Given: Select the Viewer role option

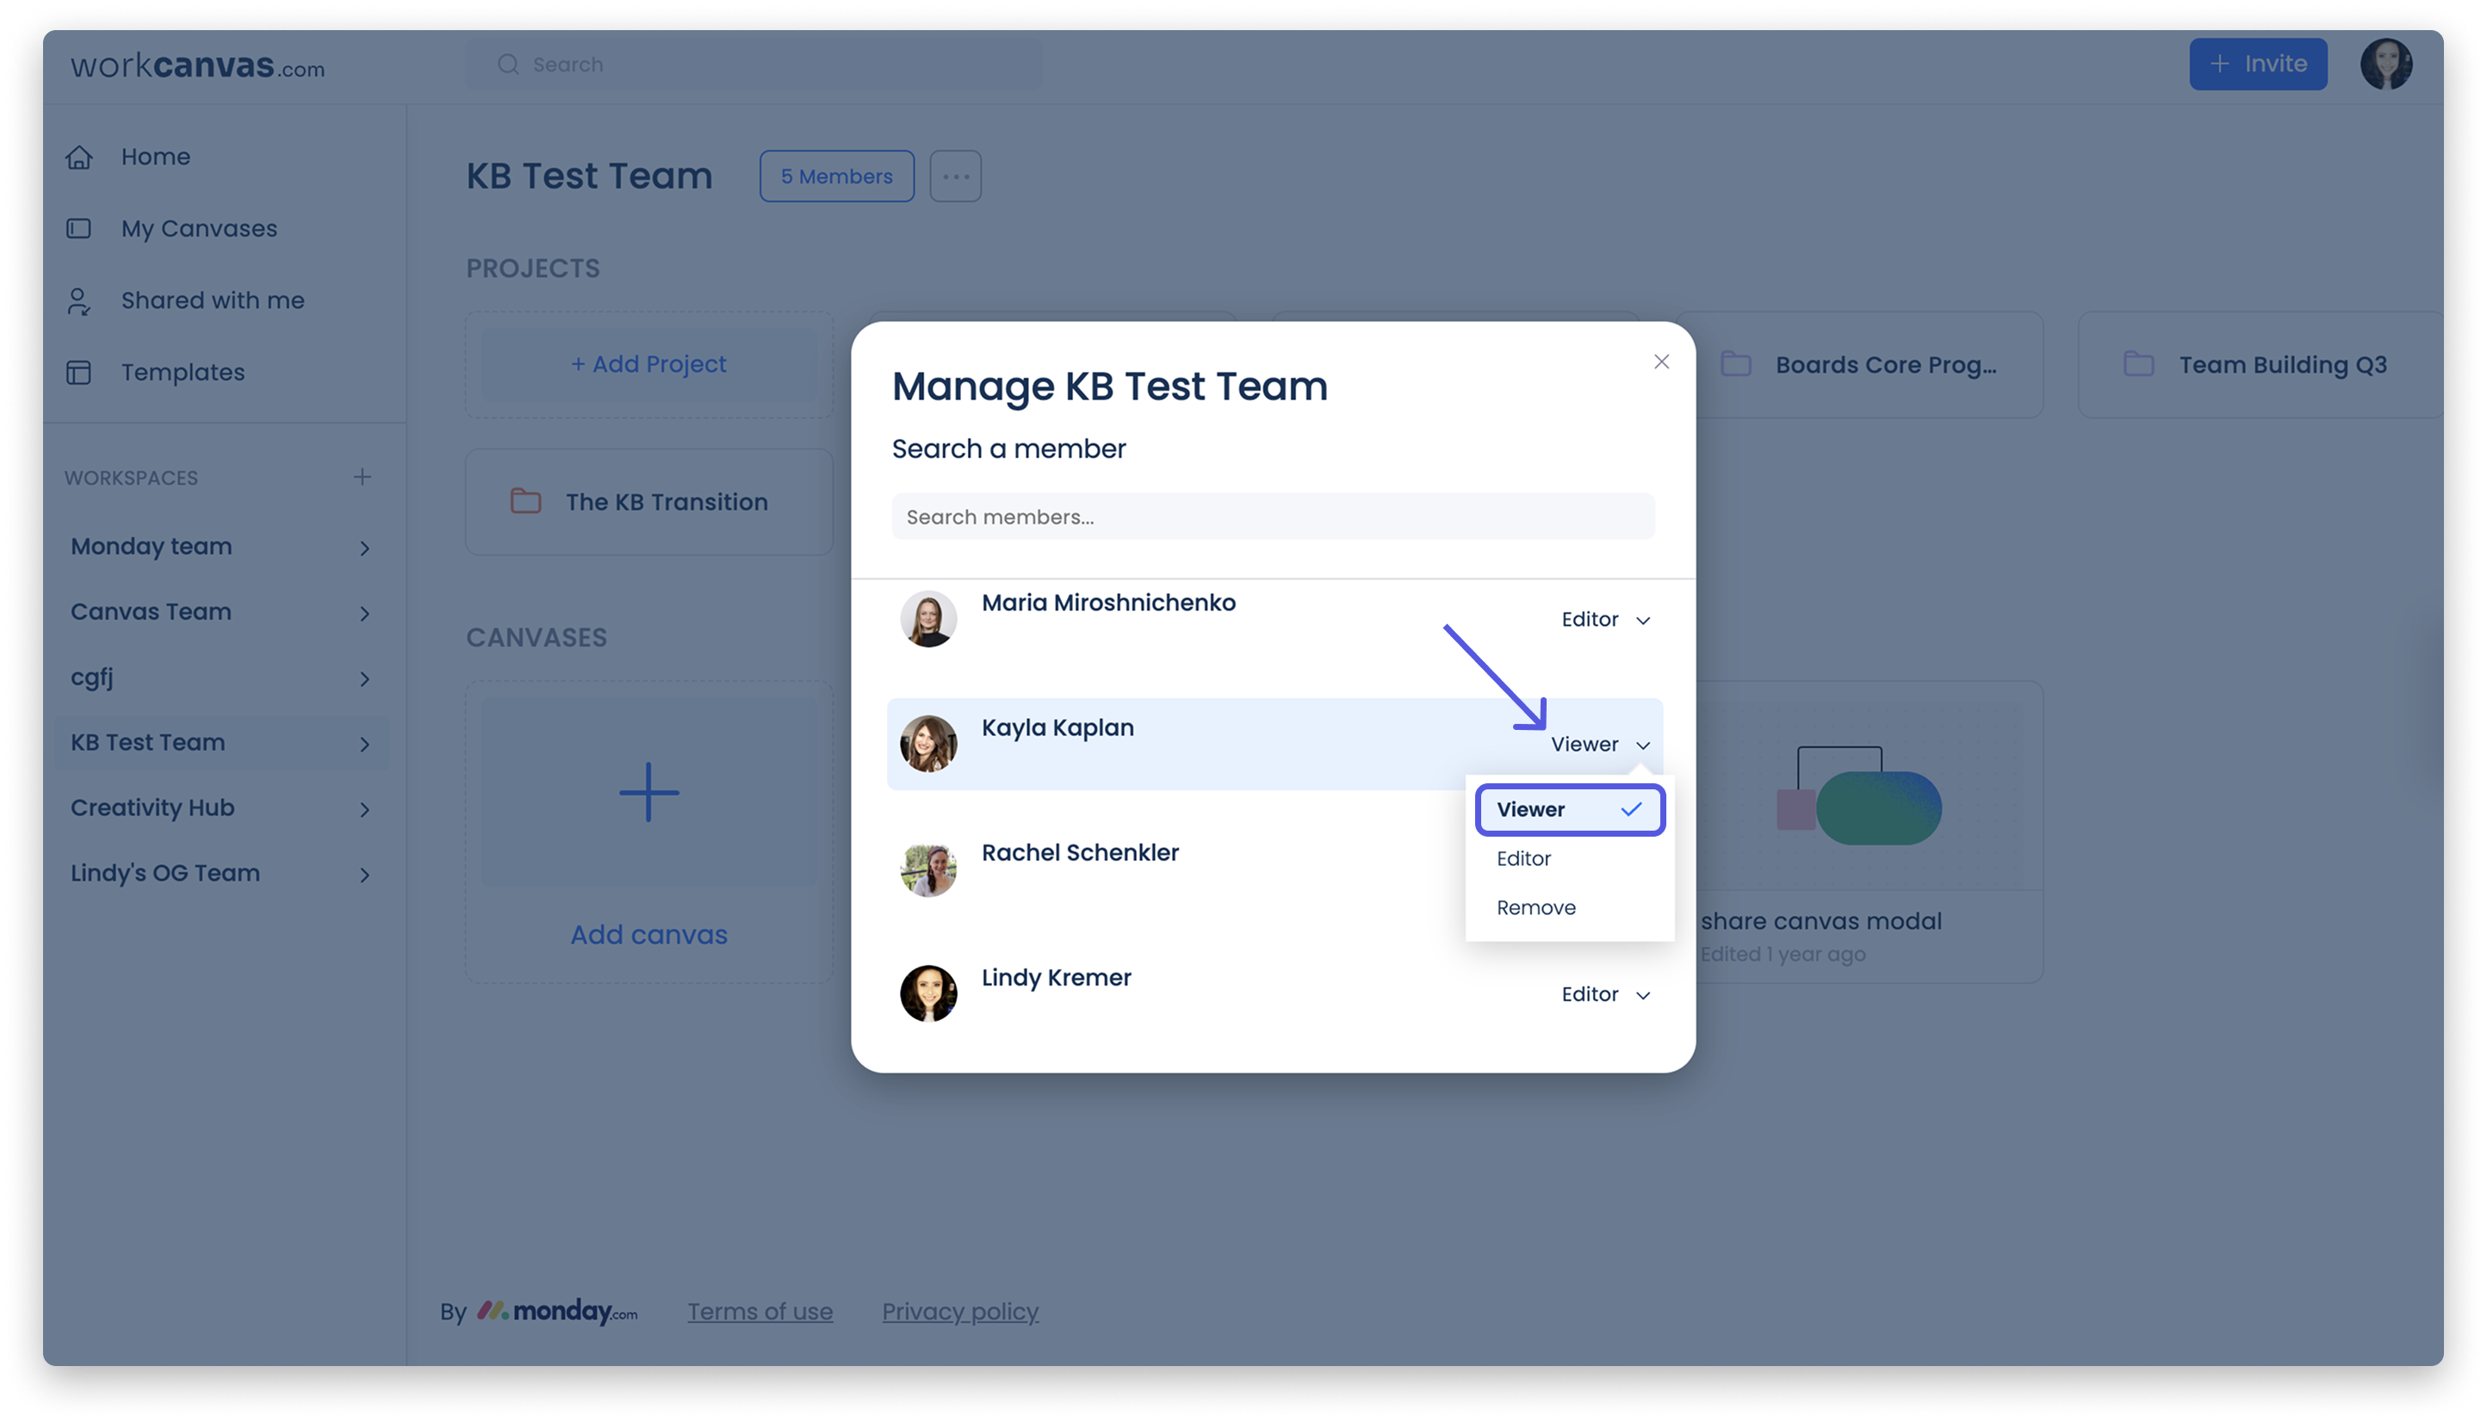Looking at the screenshot, I should (1569, 810).
